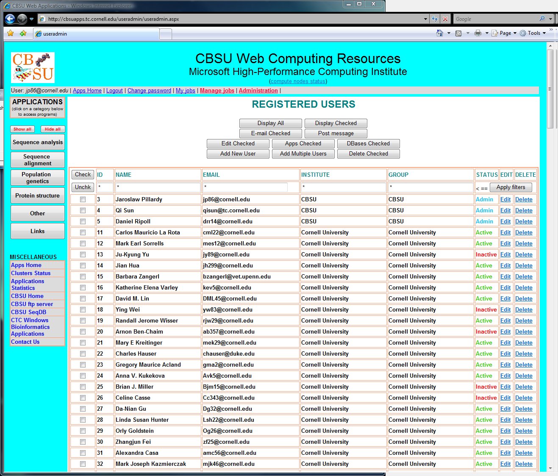Click the CBSU logo image
The width and height of the screenshot is (558, 476).
coord(33,67)
